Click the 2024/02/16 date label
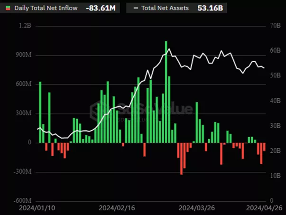The width and height of the screenshot is (286, 215). tap(116, 208)
